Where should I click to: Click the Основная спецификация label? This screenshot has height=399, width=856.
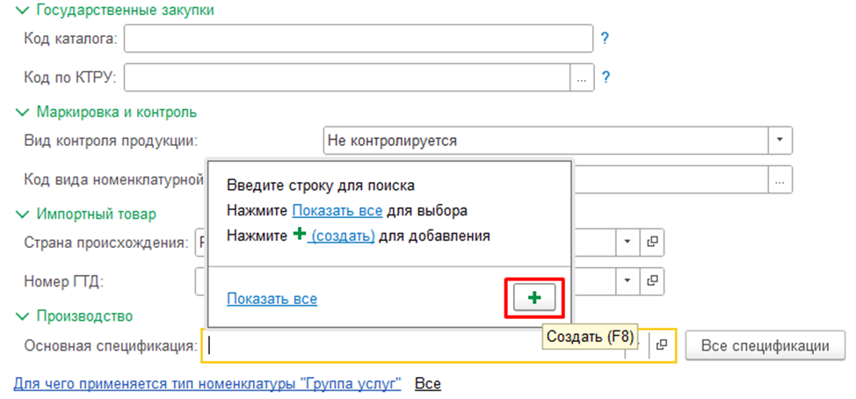(111, 345)
